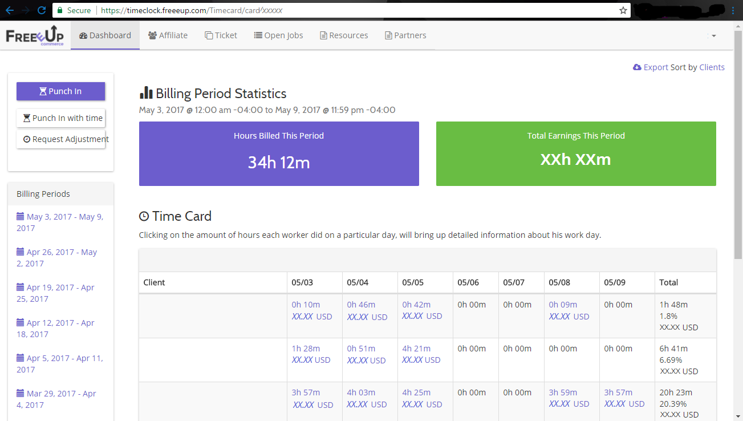
Task: Click the browser back arrow
Action: pos(10,10)
